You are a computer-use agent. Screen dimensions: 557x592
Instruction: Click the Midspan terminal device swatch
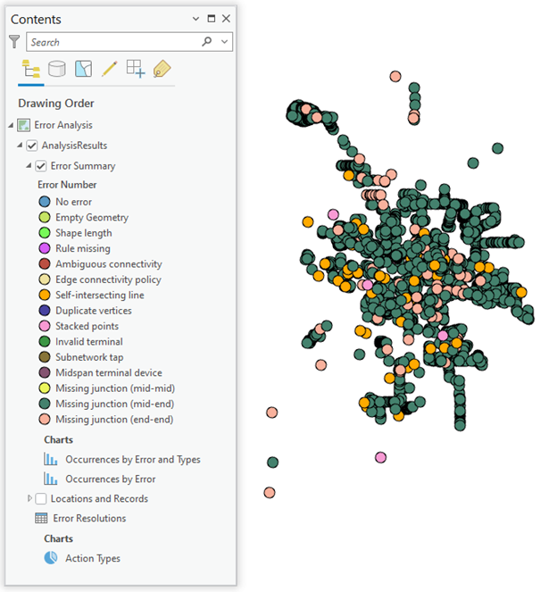point(45,372)
